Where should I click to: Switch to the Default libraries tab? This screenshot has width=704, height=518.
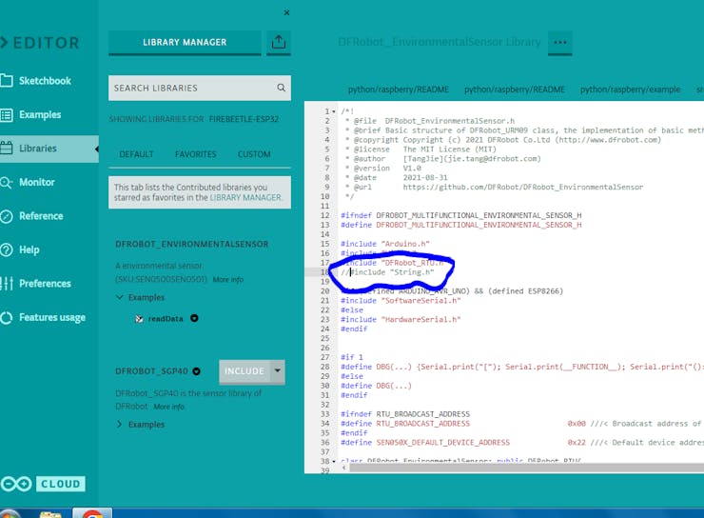[x=136, y=154]
